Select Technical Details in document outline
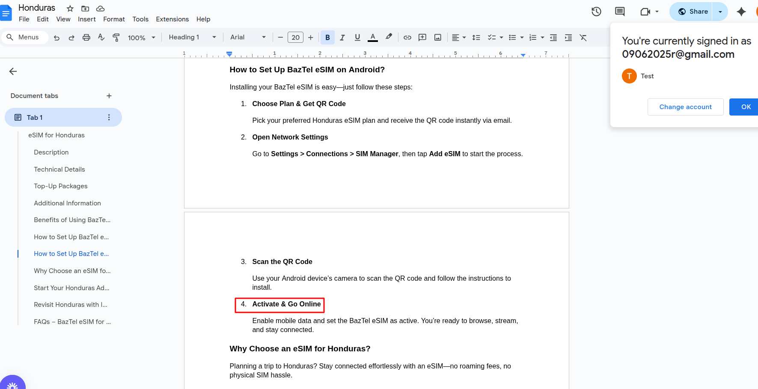This screenshot has width=758, height=389. point(59,169)
